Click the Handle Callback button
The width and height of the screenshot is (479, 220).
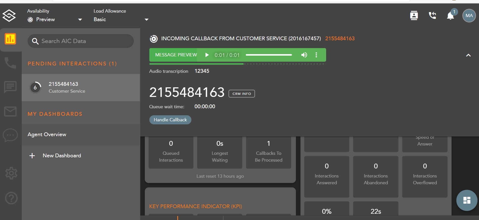[x=170, y=120]
